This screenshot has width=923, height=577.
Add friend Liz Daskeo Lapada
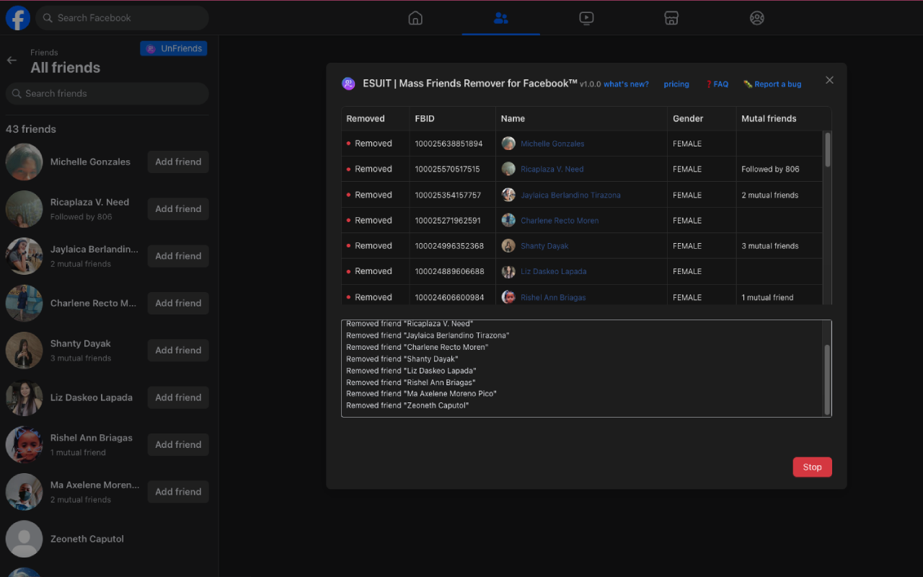point(178,397)
